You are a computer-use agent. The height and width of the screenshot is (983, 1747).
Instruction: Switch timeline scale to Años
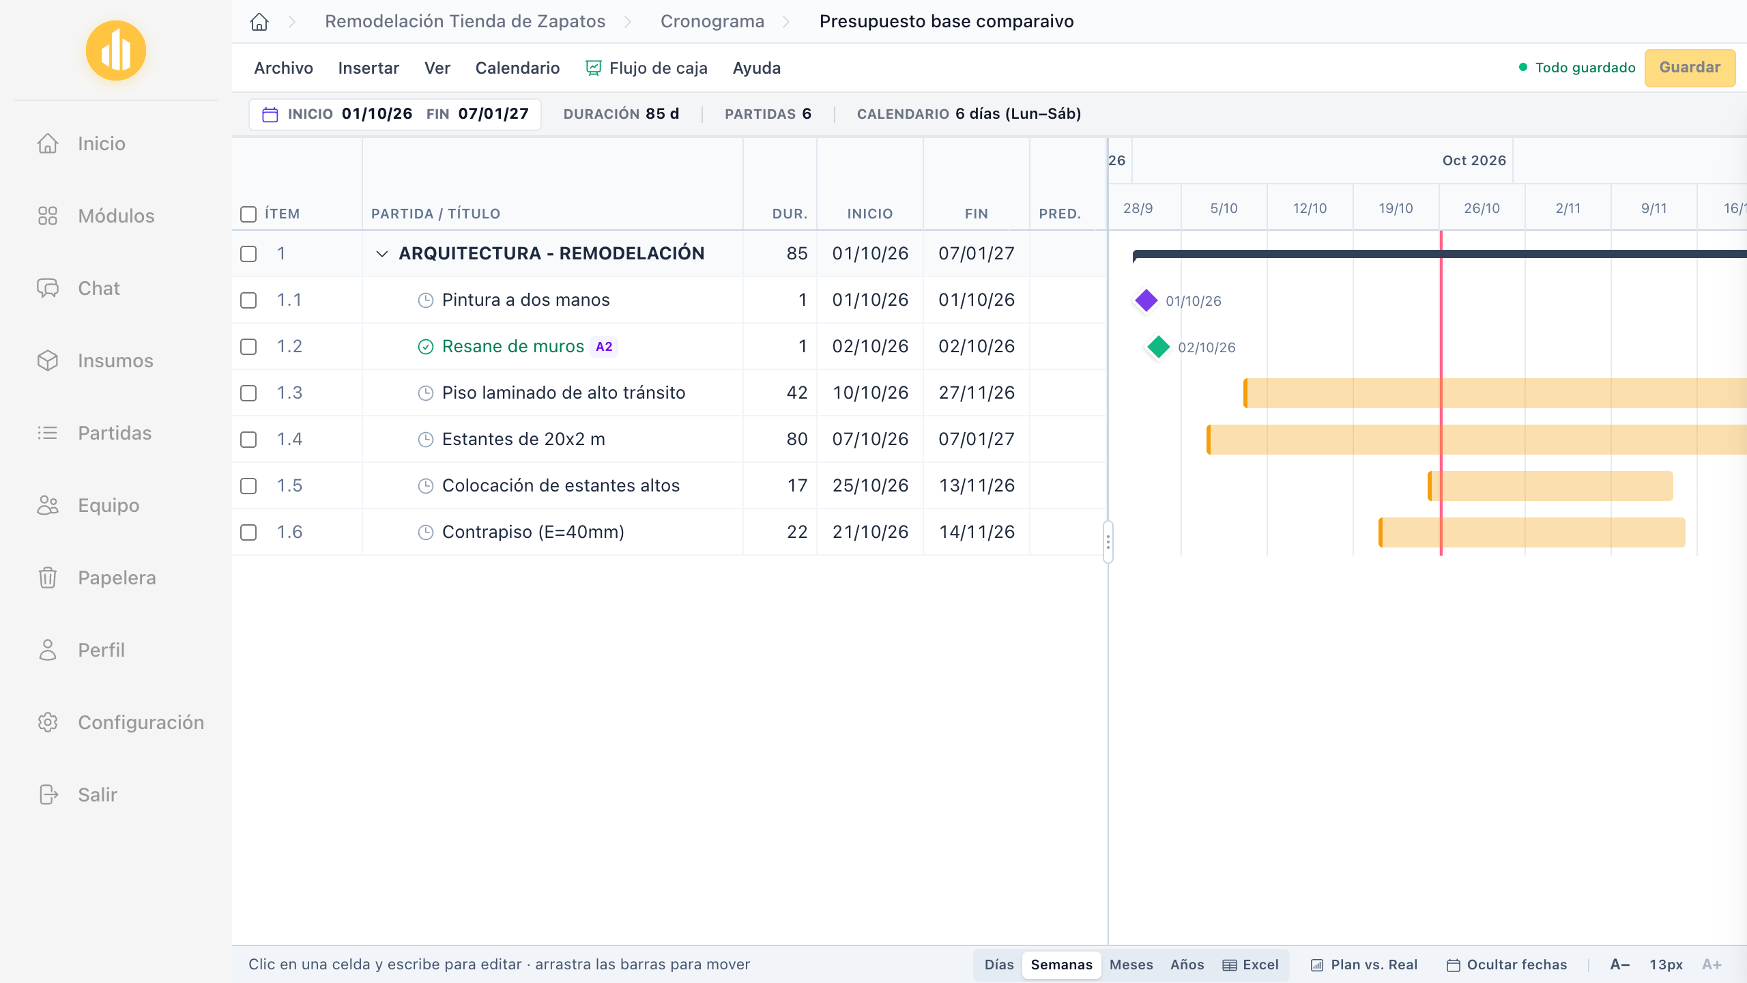(1187, 965)
